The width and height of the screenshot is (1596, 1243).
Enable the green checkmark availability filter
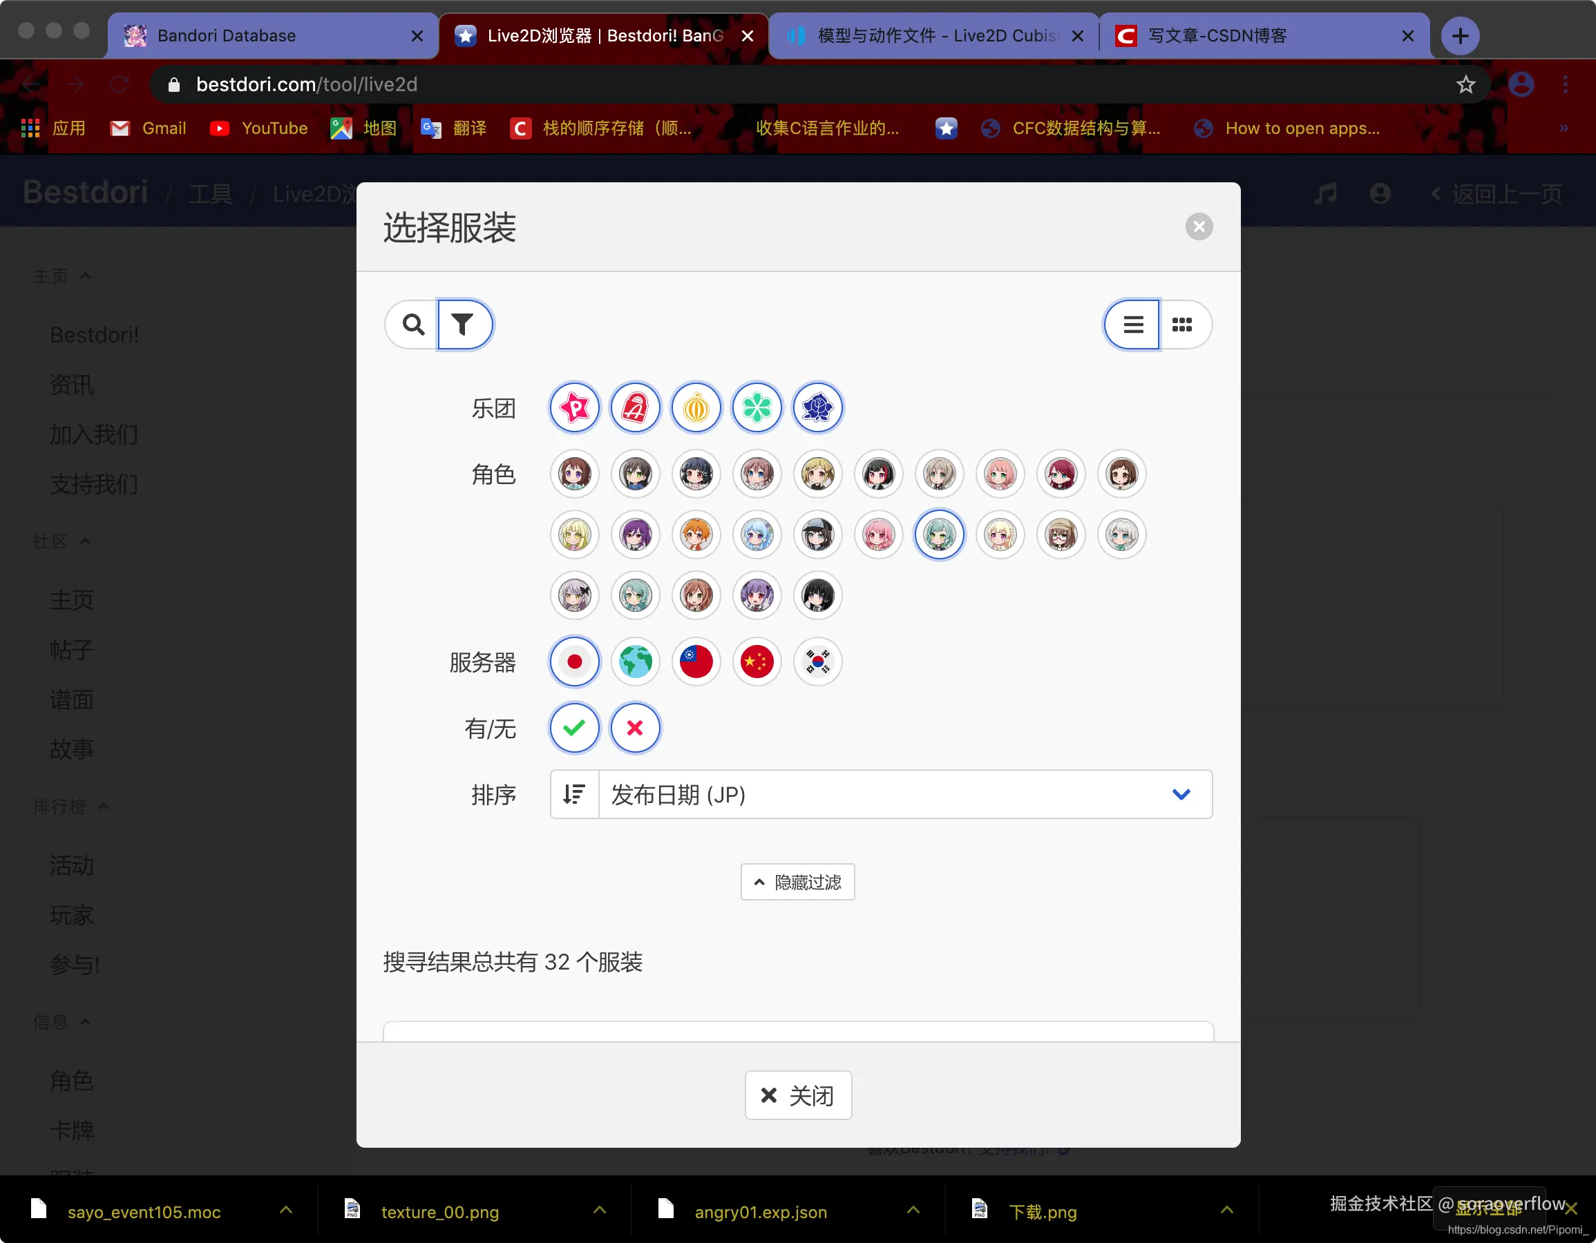[574, 727]
